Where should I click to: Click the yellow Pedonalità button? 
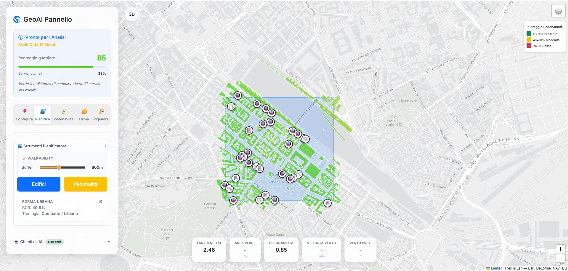pyautogui.click(x=86, y=184)
